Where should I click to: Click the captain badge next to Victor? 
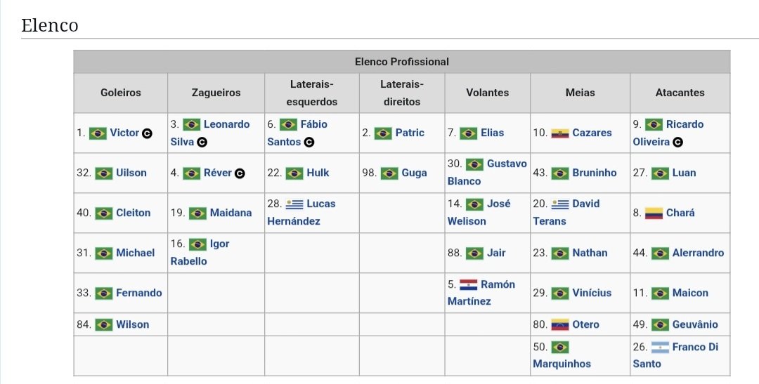(147, 133)
